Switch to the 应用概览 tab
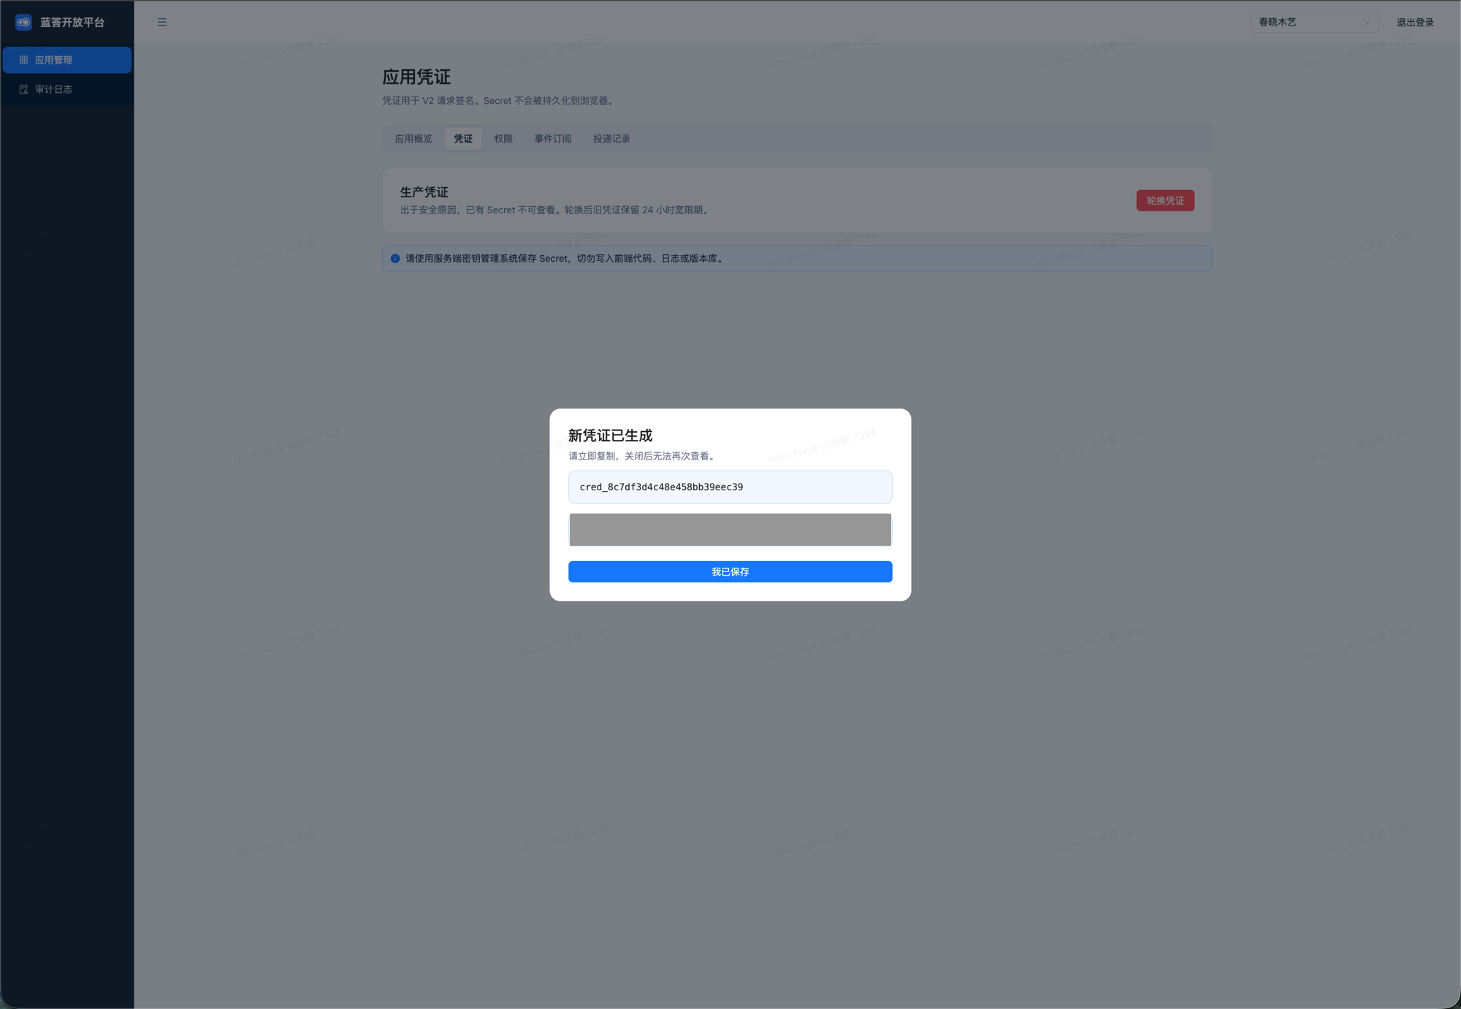Screen dimensions: 1461x1009 coord(413,139)
